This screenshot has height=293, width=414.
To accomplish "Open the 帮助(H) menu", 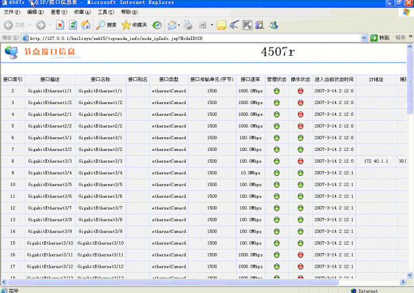I will tap(130, 12).
